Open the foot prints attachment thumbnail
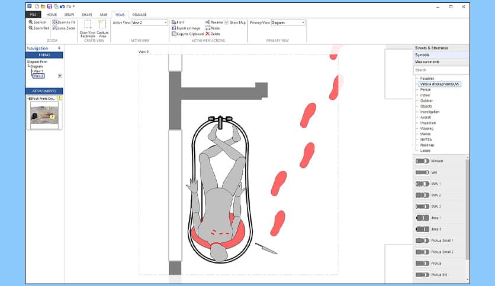The image size is (495, 286). click(43, 114)
